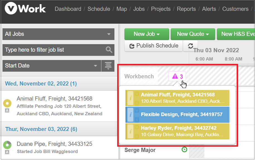Click the vWork logo

25,8
